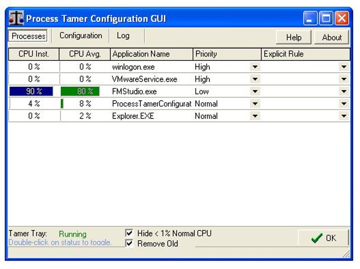Select the ProcessTamerConfigurat application name

coord(151,104)
